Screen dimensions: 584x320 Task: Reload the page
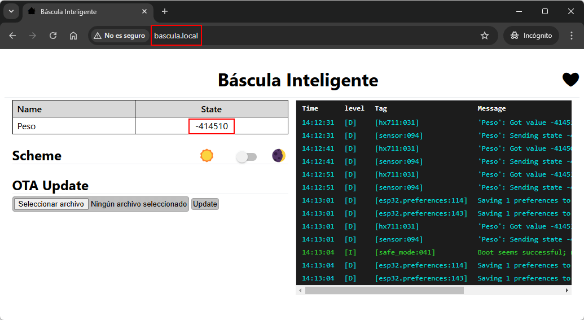coord(53,36)
